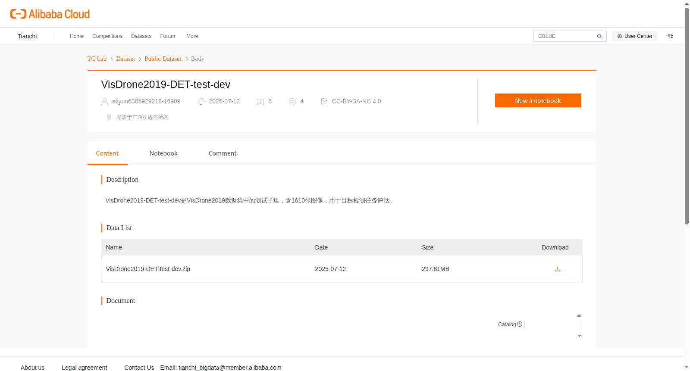Open the Legal agreement footer link
This screenshot has width=690, height=371.
click(85, 368)
